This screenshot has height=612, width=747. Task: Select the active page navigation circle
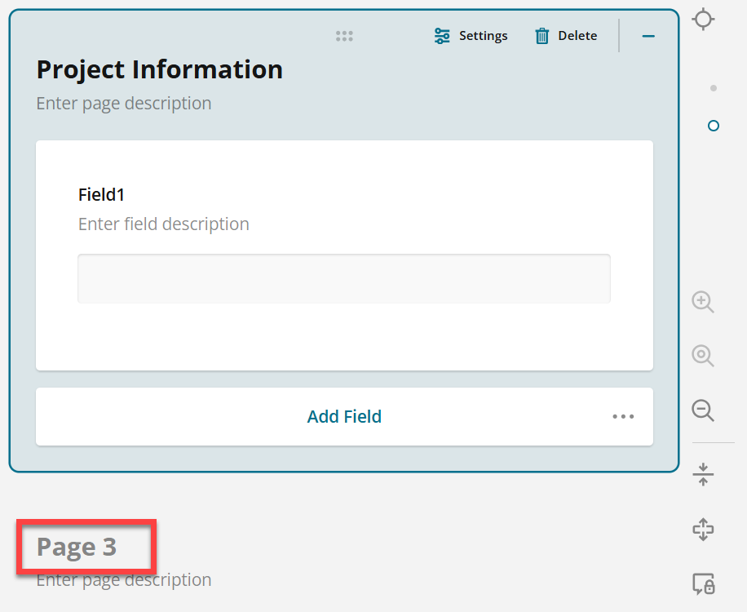[714, 126]
